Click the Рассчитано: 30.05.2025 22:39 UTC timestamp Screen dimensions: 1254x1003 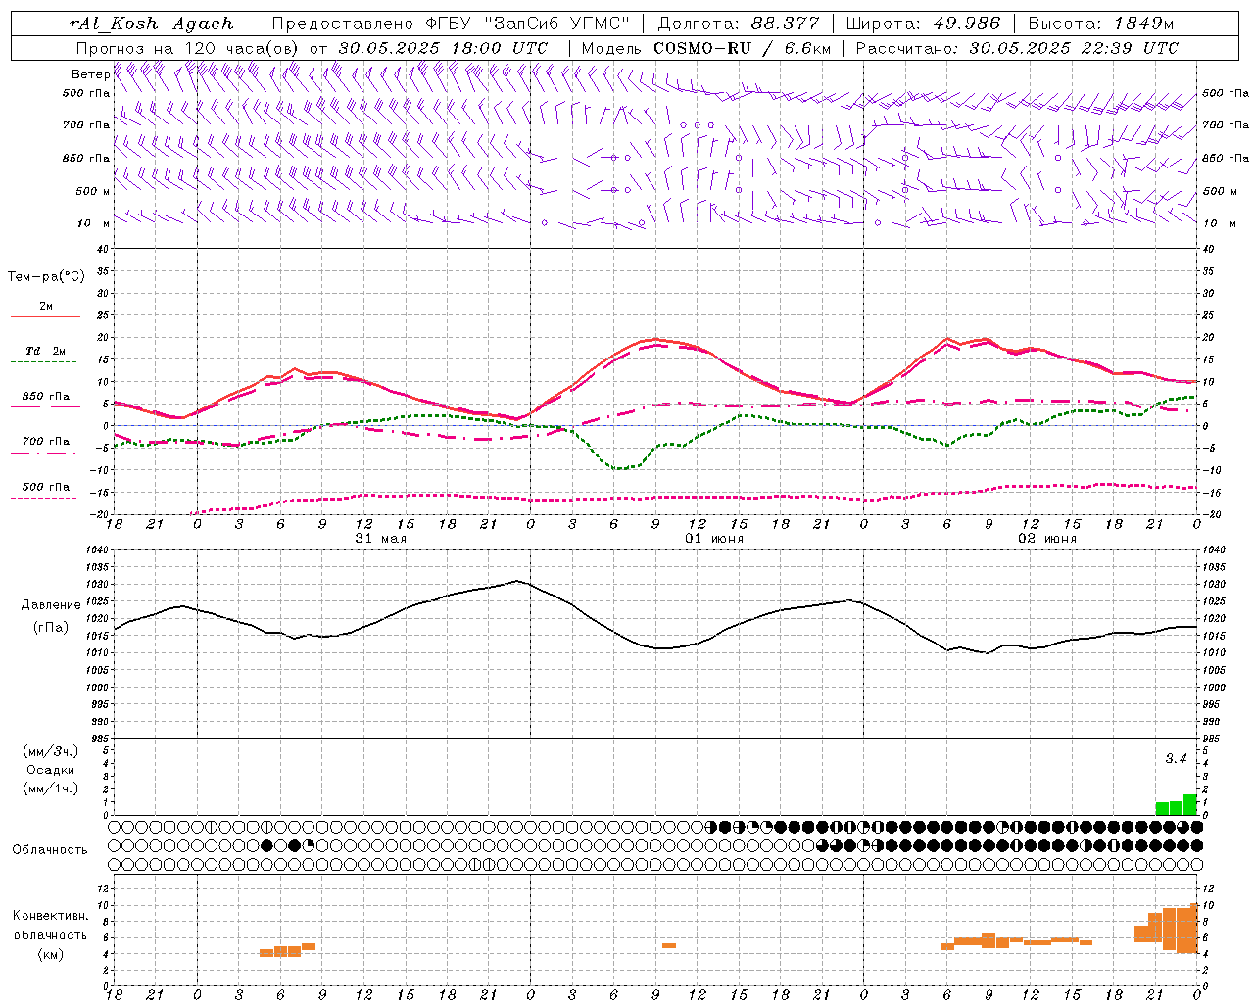[x=1017, y=48]
